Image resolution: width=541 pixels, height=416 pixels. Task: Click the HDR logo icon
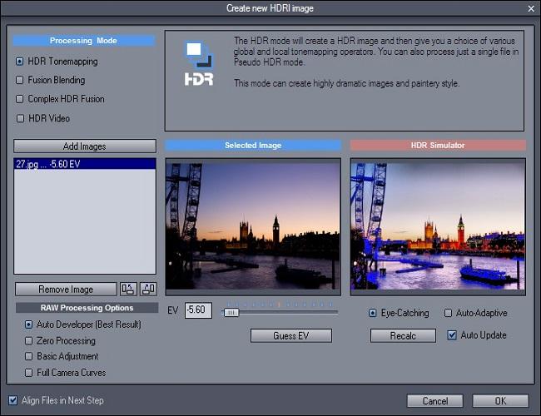click(199, 64)
